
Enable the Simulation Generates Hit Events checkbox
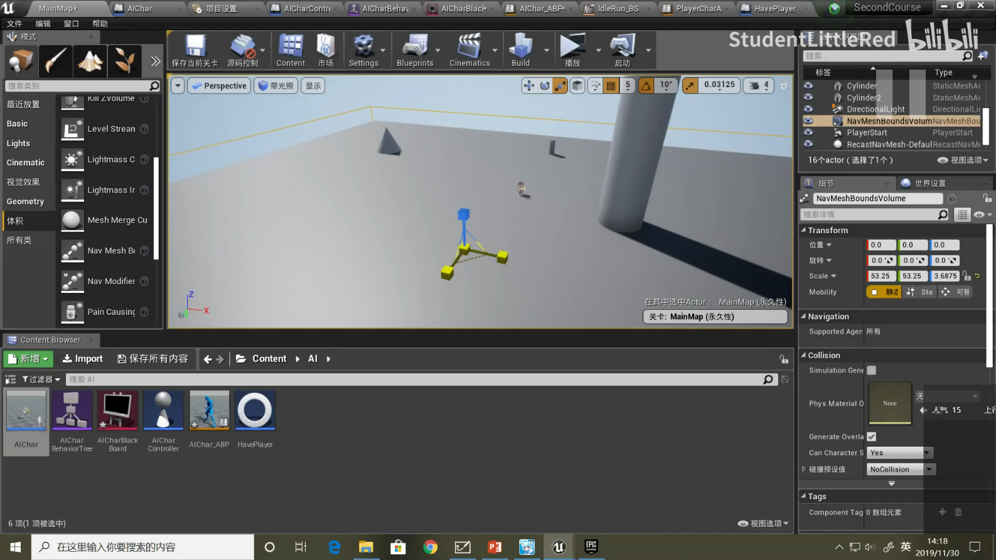[871, 371]
